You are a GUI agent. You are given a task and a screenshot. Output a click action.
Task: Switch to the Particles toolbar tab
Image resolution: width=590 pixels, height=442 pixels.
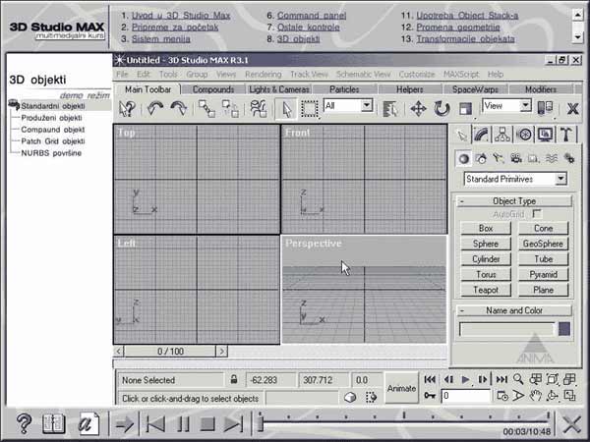coord(344,89)
